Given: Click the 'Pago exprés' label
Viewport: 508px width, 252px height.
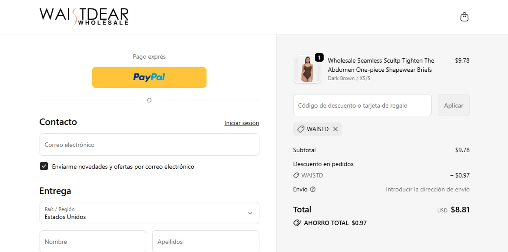Looking at the screenshot, I should [149, 56].
